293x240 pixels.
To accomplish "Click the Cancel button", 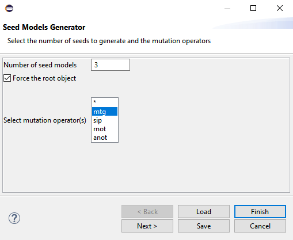I will coord(260,226).
